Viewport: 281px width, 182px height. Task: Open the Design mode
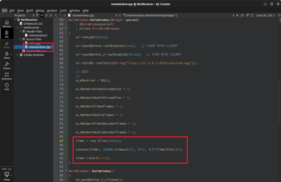click(x=7, y=45)
